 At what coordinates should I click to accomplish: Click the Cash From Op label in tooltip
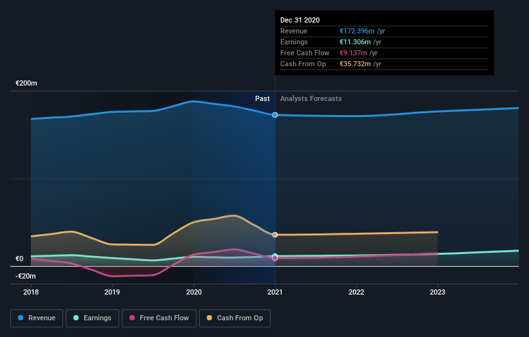[x=303, y=64]
